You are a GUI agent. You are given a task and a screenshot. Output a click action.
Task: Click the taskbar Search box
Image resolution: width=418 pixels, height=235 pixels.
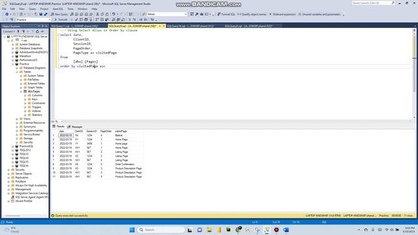tap(161, 230)
